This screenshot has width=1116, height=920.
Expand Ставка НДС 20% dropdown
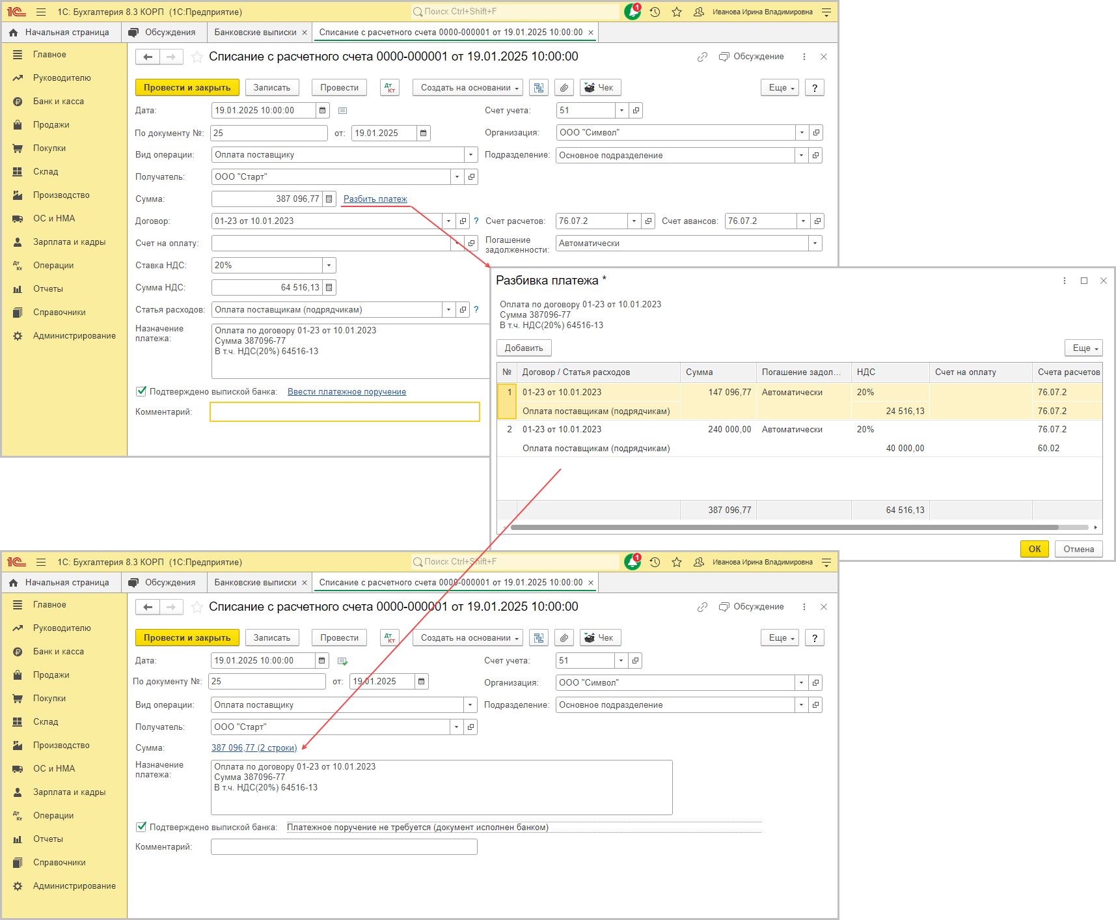tap(329, 266)
